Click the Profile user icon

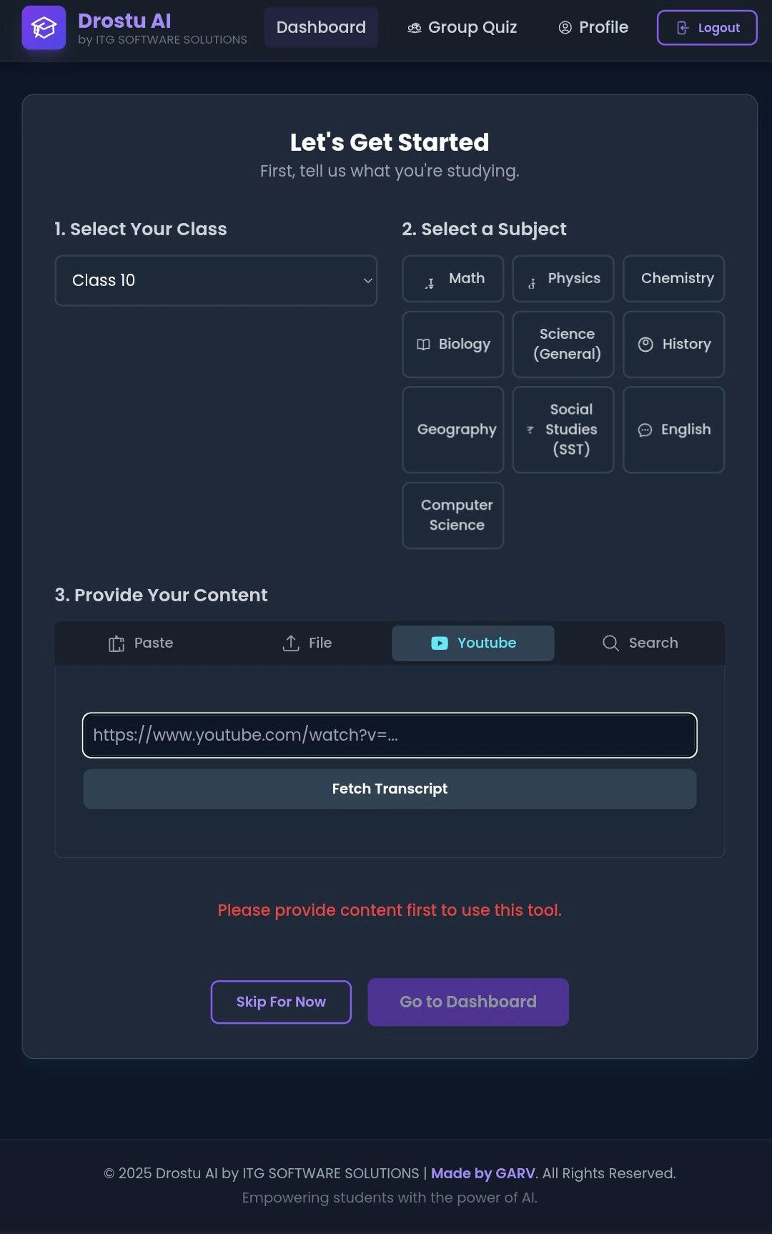tap(565, 28)
